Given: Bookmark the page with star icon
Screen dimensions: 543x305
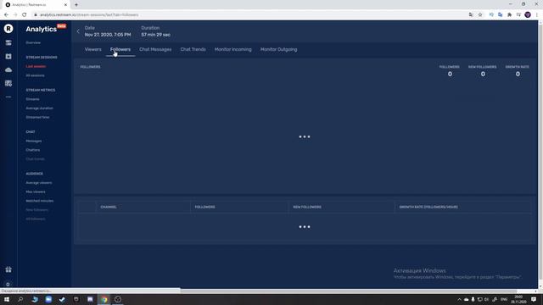Looking at the screenshot, I should (x=480, y=15).
